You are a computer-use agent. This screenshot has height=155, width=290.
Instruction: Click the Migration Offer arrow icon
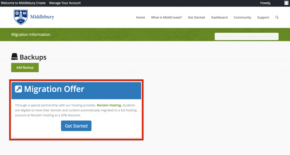(x=18, y=89)
